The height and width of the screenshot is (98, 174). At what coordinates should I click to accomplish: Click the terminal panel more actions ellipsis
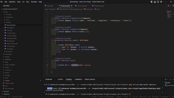(170, 79)
